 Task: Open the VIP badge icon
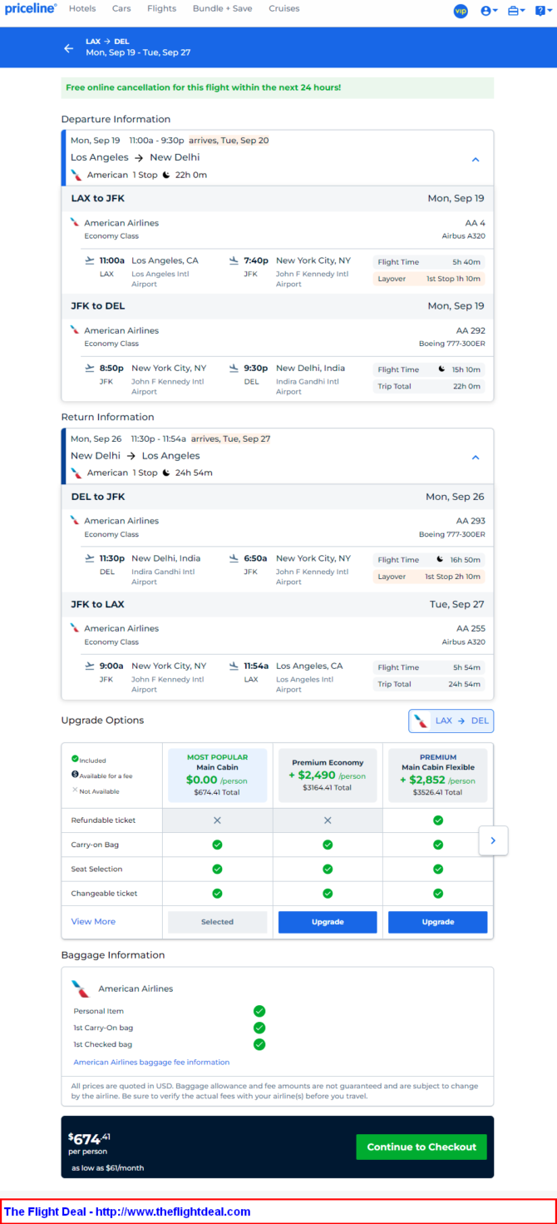[x=461, y=11]
